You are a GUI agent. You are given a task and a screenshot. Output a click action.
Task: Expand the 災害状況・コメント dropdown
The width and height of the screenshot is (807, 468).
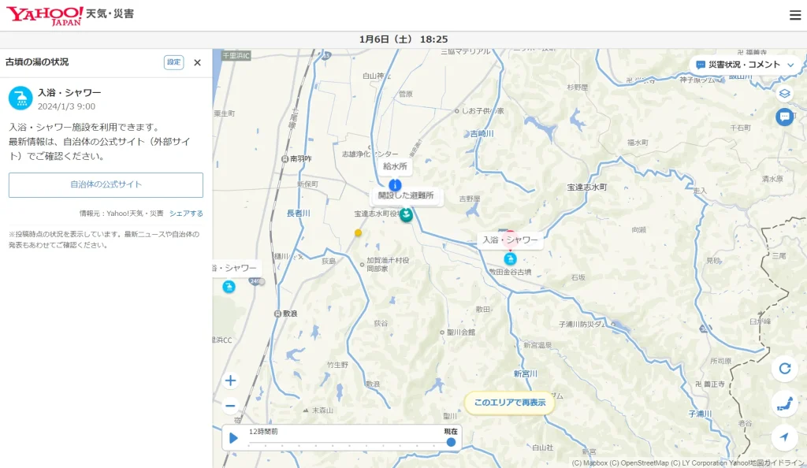745,65
